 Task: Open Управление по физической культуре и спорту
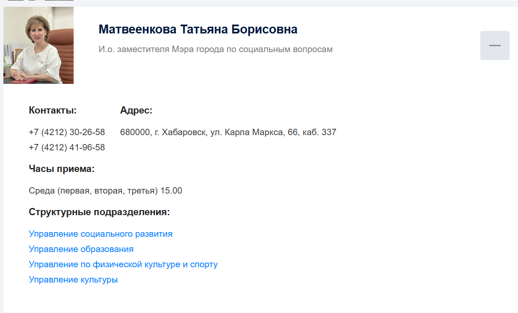tap(123, 264)
